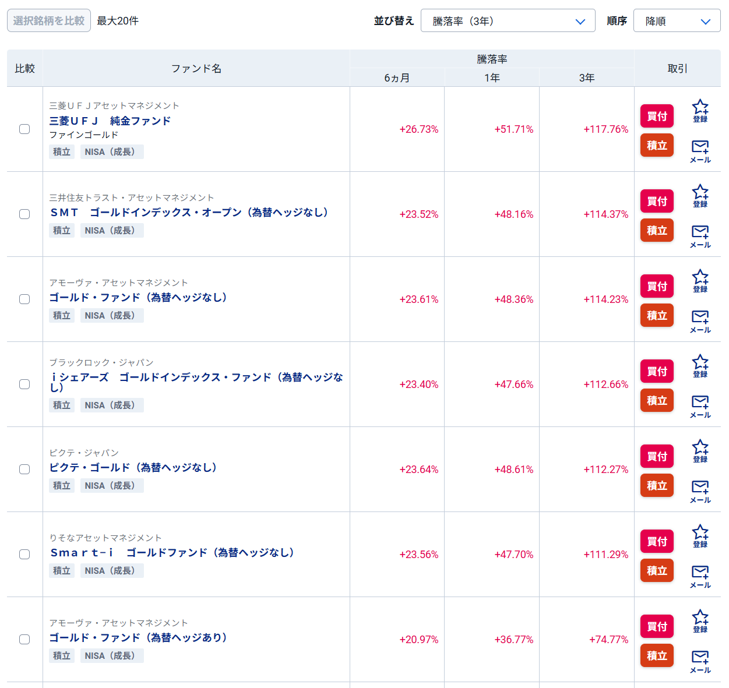Click 最大20件 label text

click(x=118, y=20)
